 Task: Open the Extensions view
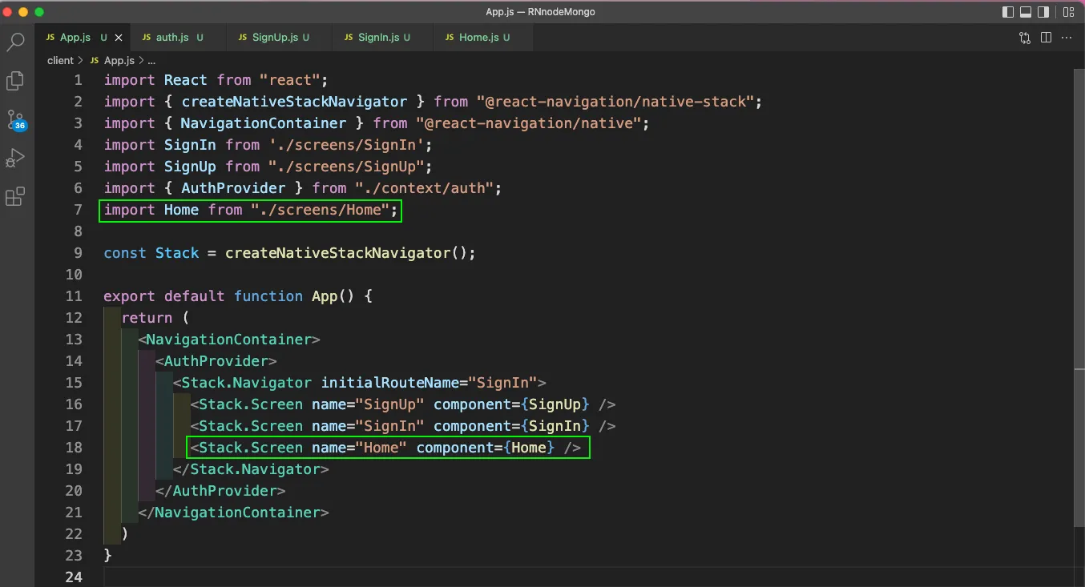(15, 196)
